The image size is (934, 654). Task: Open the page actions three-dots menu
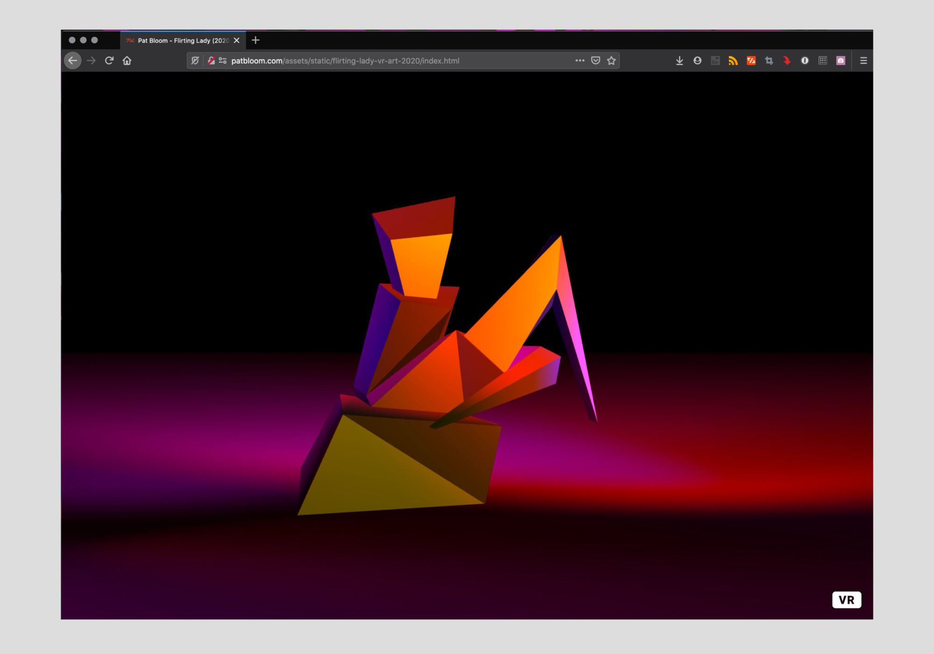coord(580,61)
